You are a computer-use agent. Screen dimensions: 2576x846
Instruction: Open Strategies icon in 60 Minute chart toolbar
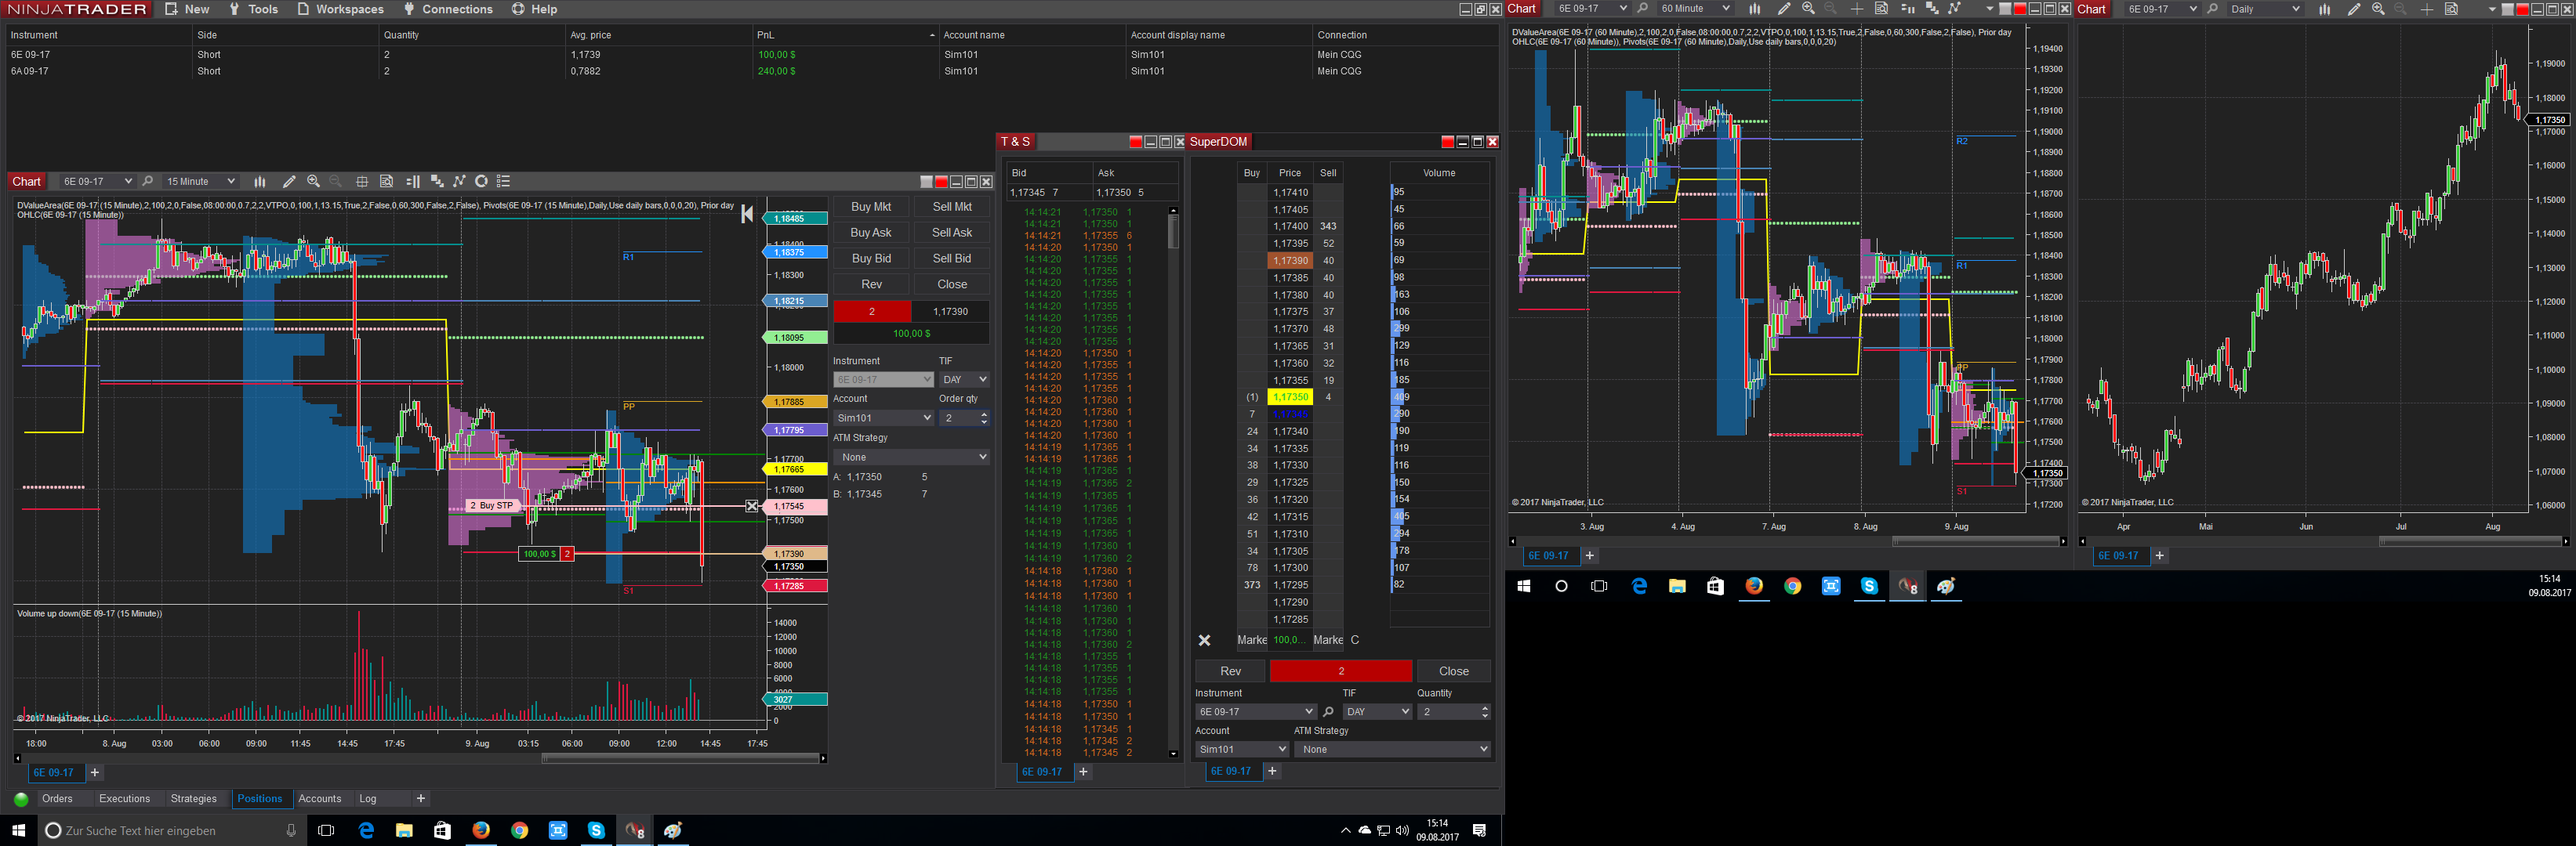tap(1955, 9)
